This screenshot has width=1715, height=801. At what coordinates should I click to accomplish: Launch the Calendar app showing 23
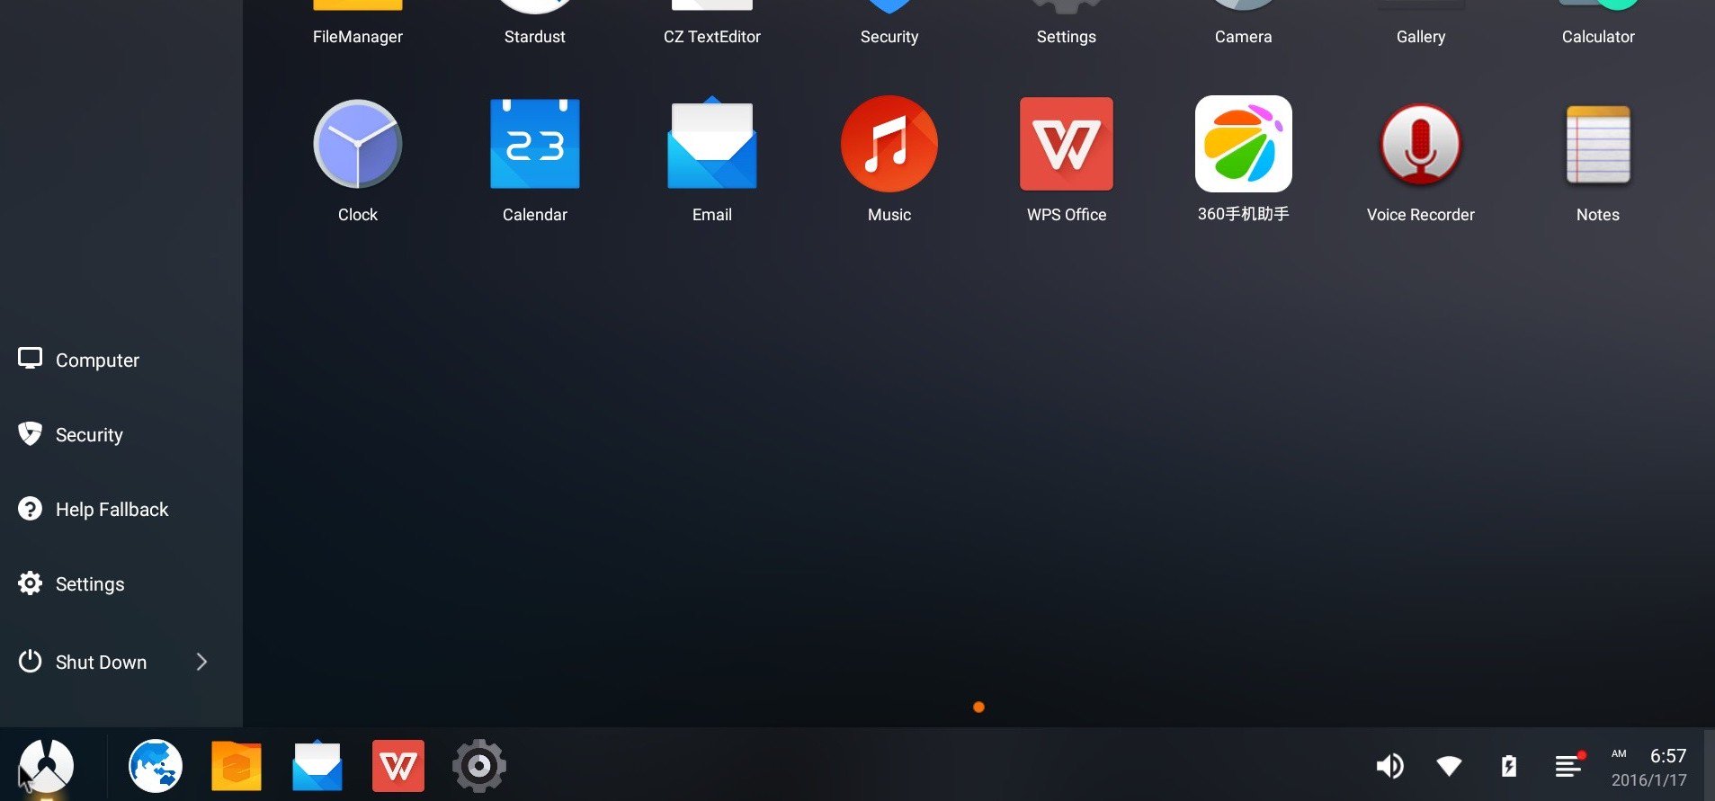point(534,144)
